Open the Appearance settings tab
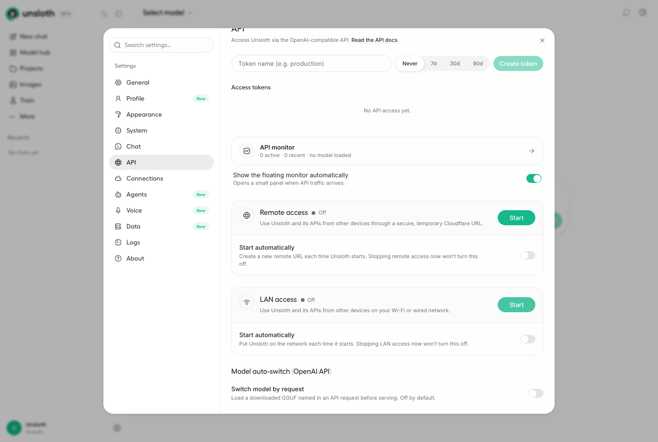Viewport: 658px width, 442px height. [161, 114]
